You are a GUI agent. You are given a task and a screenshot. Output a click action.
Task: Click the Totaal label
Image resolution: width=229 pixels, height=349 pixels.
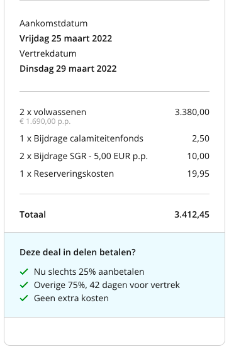pyautogui.click(x=33, y=214)
